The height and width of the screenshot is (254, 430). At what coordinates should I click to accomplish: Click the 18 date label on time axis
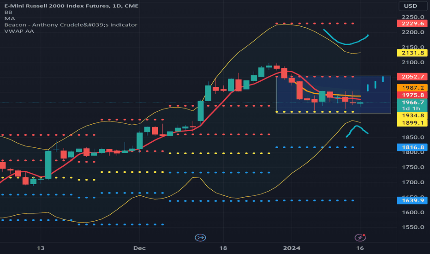223,248
